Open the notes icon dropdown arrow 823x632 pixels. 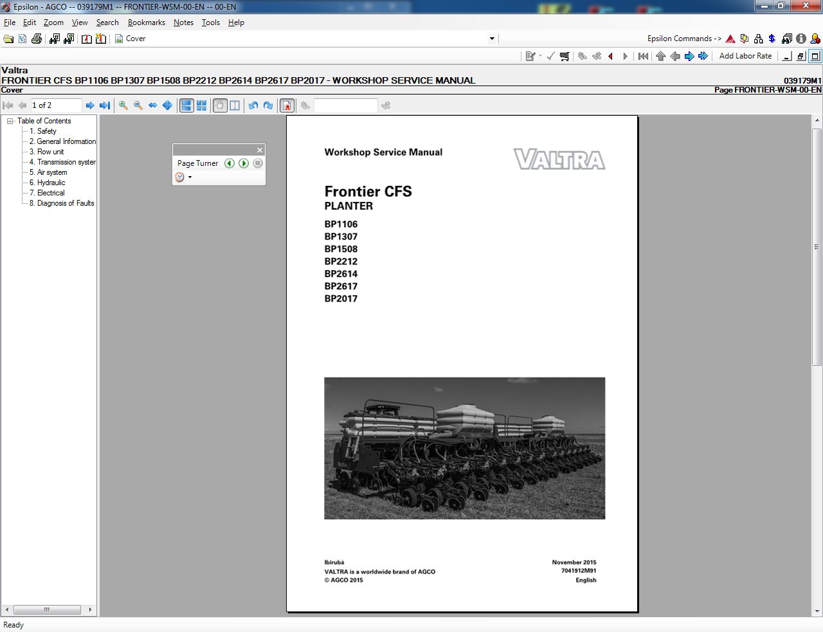(540, 56)
